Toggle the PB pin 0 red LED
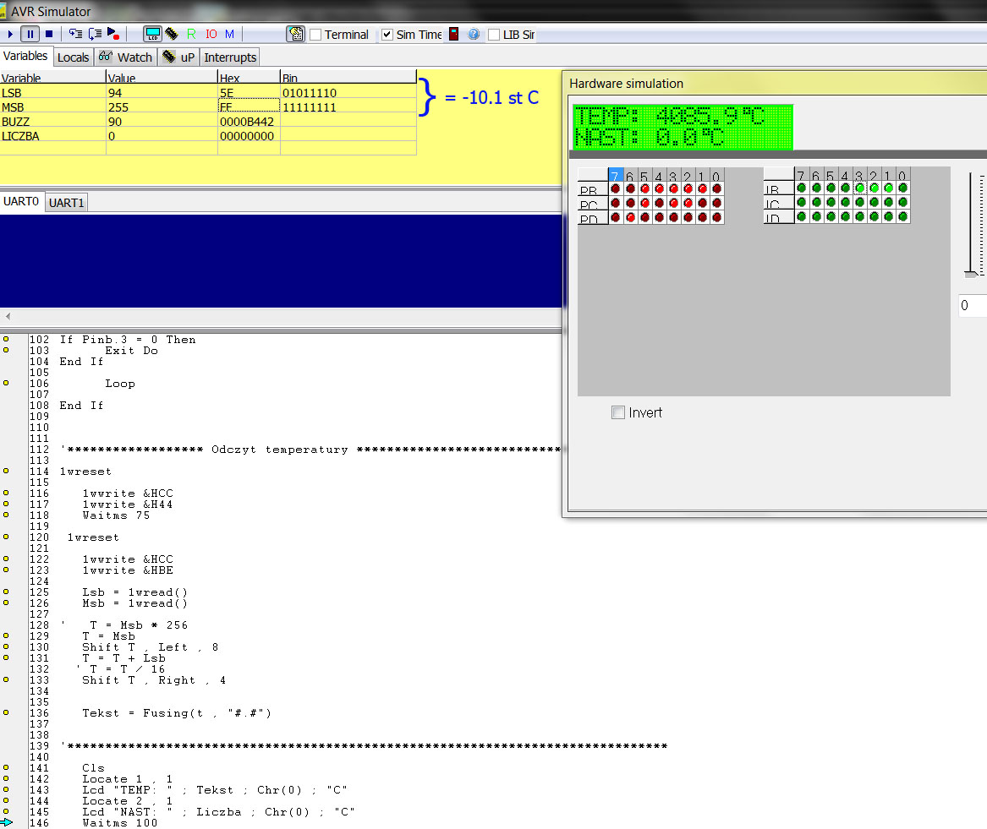 [716, 188]
